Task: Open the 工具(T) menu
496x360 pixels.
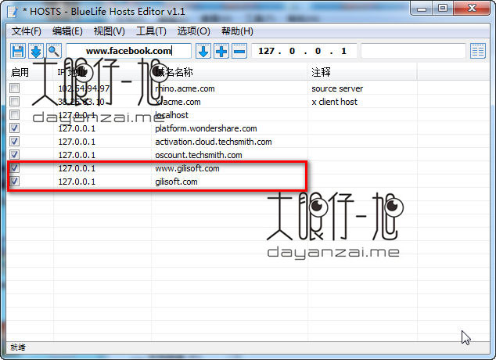Action: (x=151, y=31)
